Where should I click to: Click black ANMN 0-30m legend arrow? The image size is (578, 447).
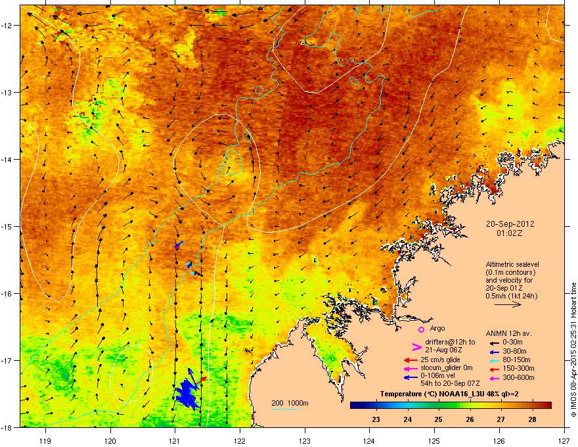point(493,342)
